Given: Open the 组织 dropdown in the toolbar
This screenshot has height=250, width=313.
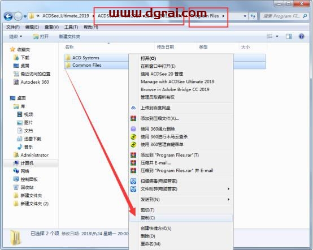Looking at the screenshot, I should (x=16, y=37).
